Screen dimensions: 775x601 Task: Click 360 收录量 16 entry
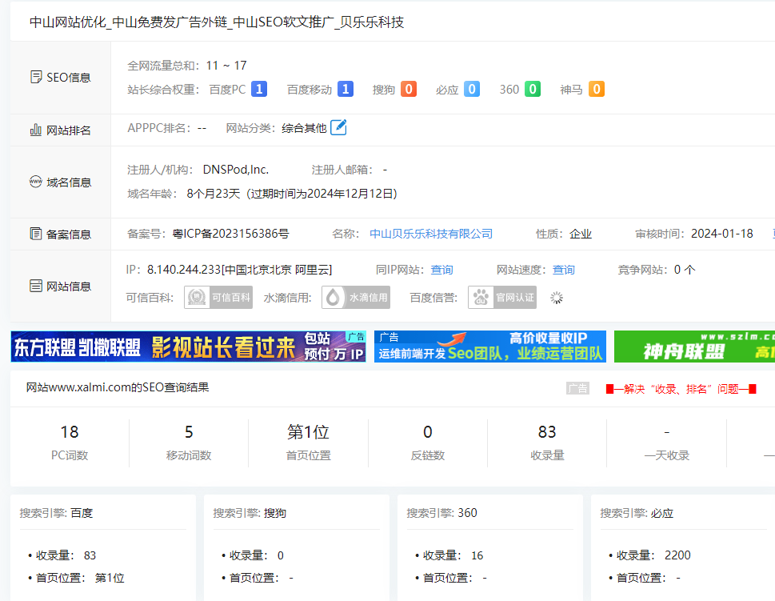449,555
